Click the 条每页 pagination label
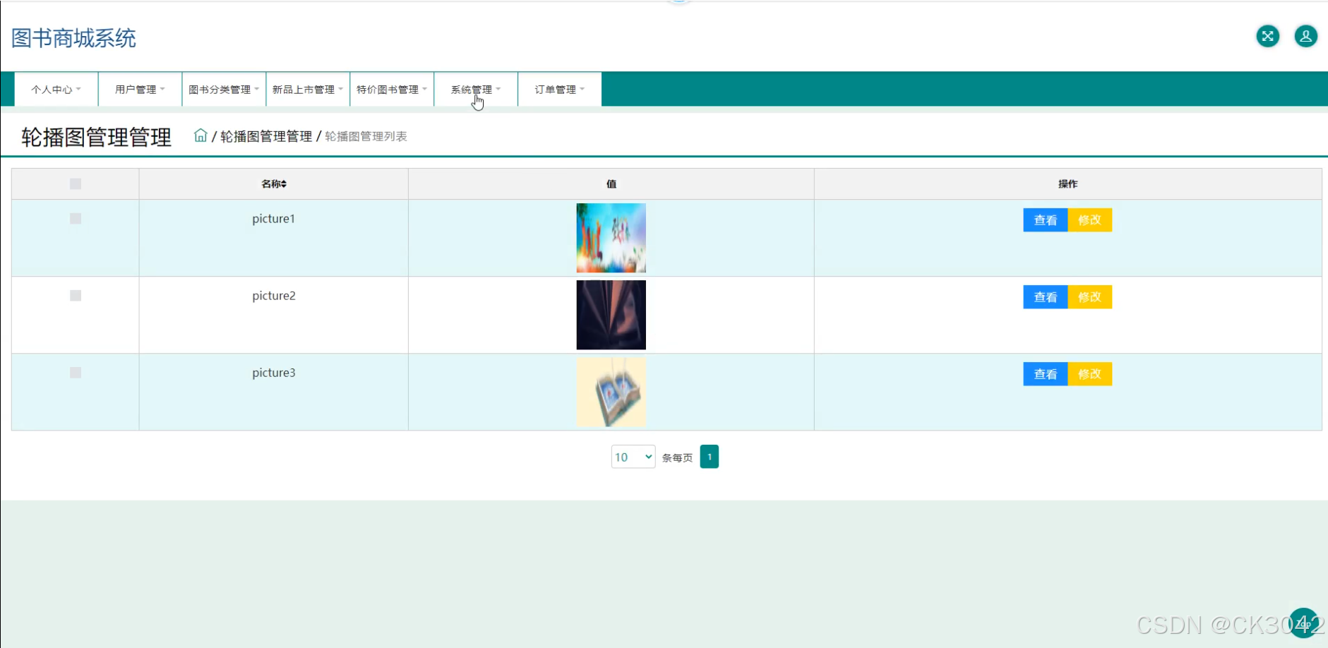 pyautogui.click(x=677, y=458)
